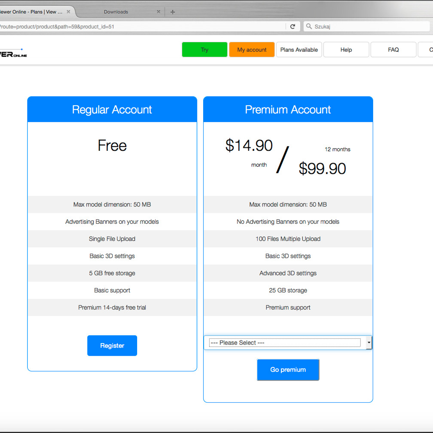Open a new tab with plus icon
Screen dimensions: 433x433
[x=172, y=12]
